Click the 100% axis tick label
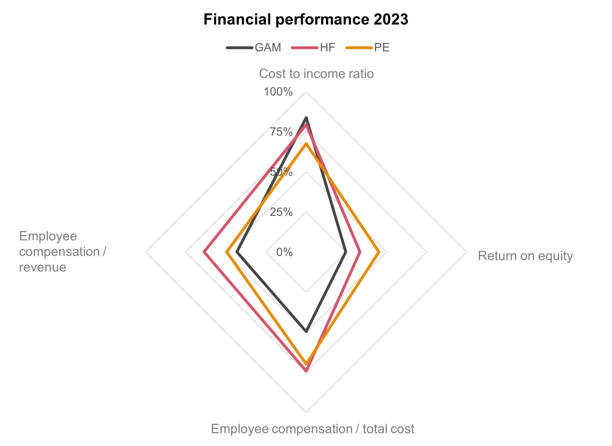Screen dimensions: 612x446 (278, 92)
